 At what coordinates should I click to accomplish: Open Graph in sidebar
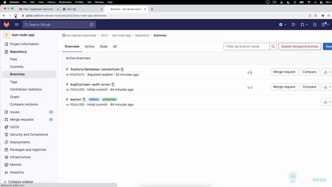click(x=15, y=97)
